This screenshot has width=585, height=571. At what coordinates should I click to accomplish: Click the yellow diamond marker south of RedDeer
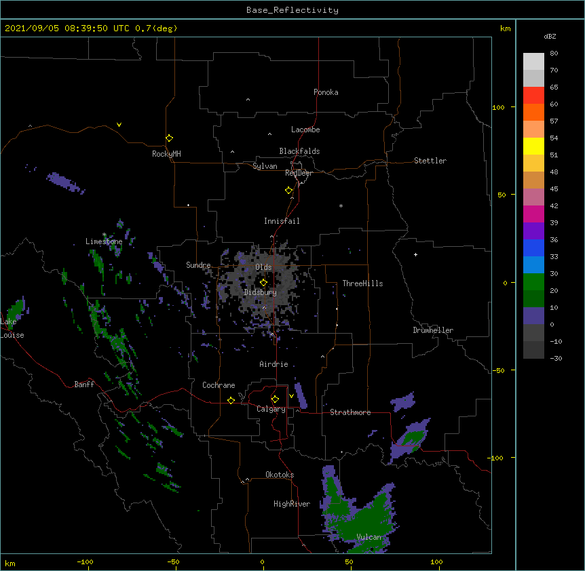pyautogui.click(x=289, y=191)
